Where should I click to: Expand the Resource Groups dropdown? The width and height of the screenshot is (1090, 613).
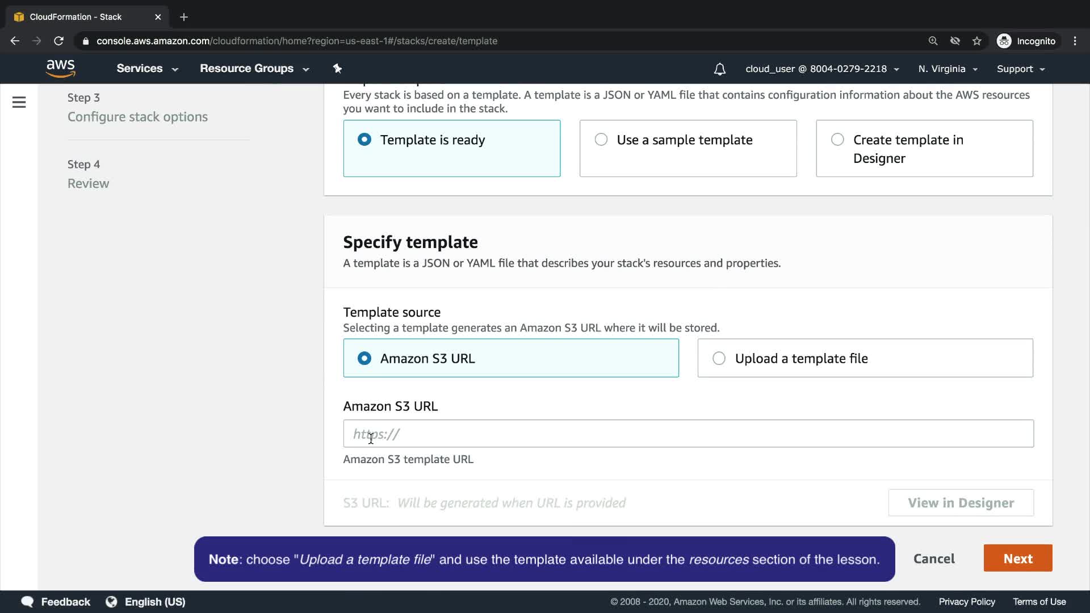(254, 69)
